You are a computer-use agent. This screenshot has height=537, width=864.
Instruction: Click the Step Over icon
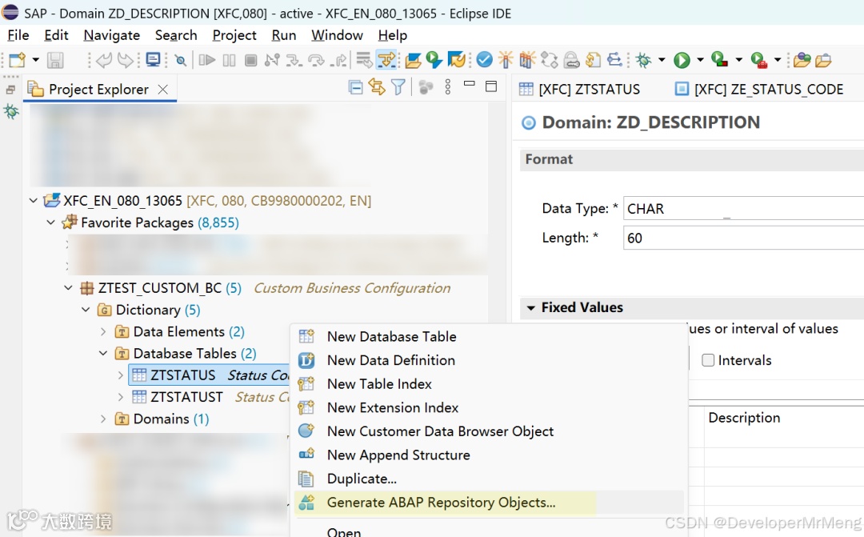click(x=316, y=59)
